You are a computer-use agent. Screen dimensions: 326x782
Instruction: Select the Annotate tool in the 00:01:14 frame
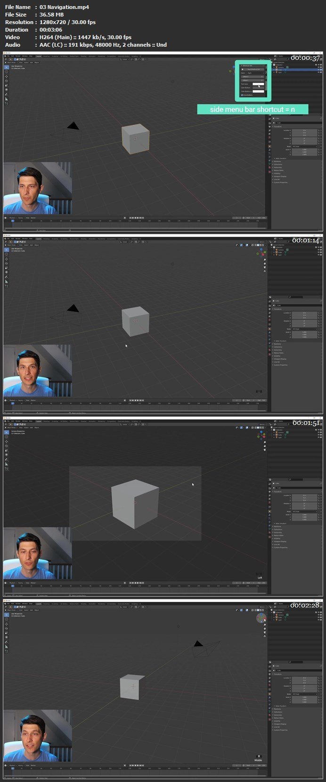(6, 277)
